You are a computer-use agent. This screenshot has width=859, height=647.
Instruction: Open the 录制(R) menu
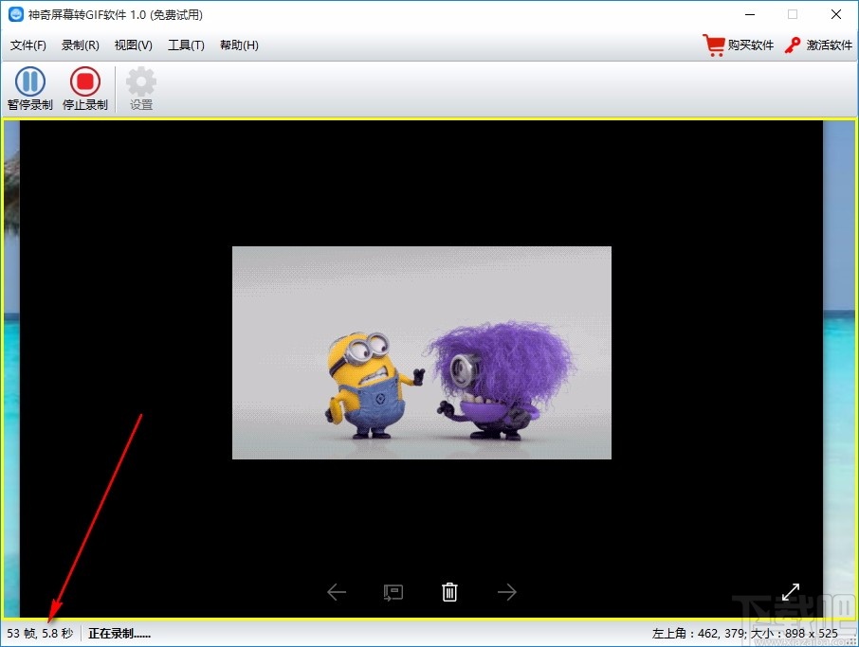pos(80,45)
